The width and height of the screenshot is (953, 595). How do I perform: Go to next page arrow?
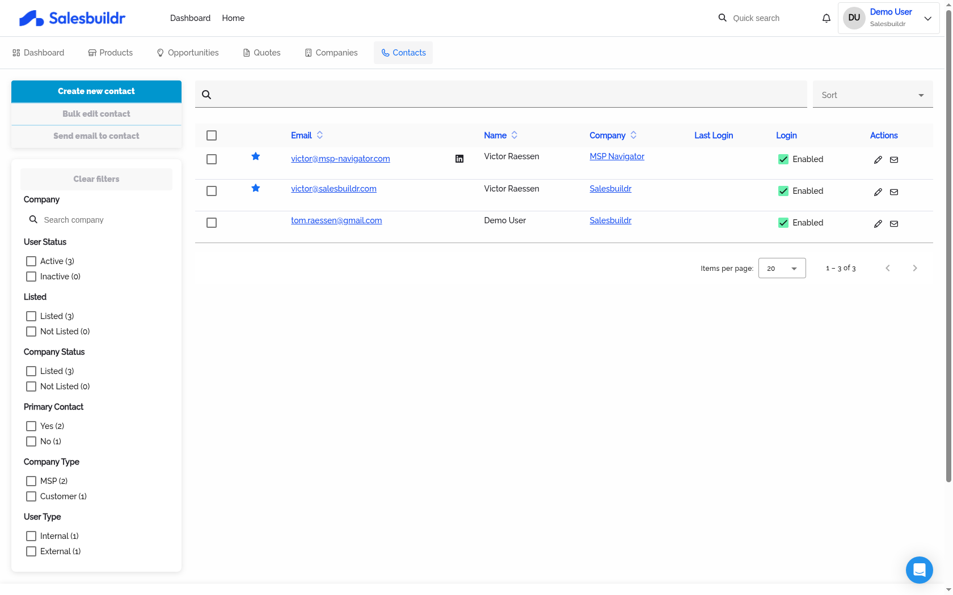915,268
